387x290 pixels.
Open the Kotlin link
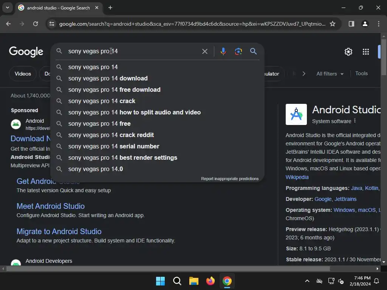tap(372, 188)
